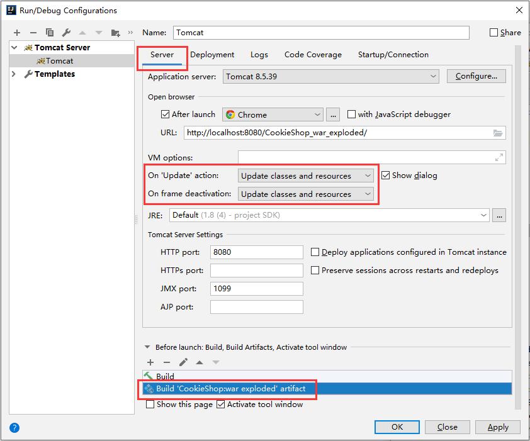Click the dialog vertical scrollbar

518,227
